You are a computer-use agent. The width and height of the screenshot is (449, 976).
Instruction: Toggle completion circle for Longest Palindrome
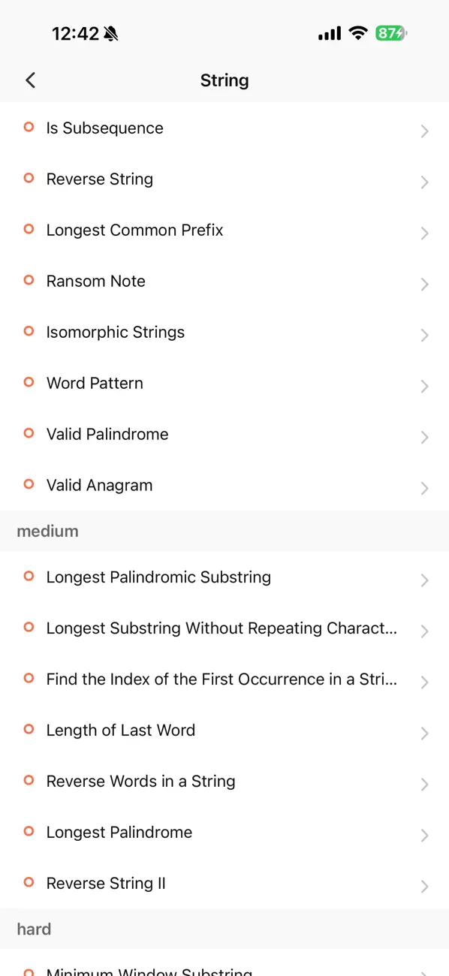(29, 832)
